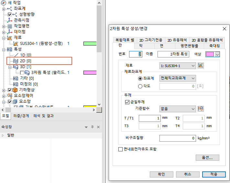The image size is (230, 183).
Task: Toggle the 3차원 특성 visibility checkbox
Action: coord(22,73)
